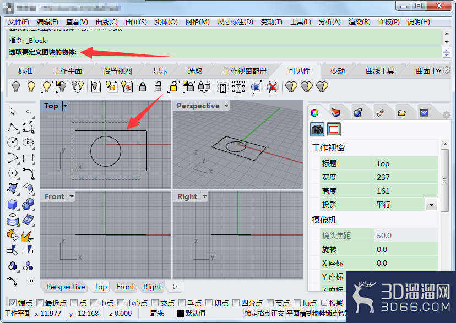Select the Polygon tool
This screenshot has width=456, height=323.
pos(13,173)
